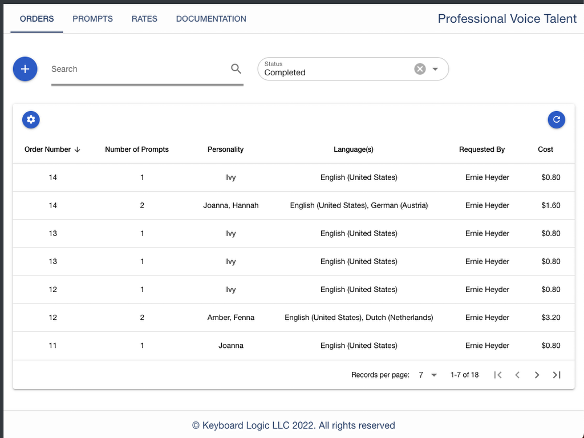Select the Orders tab
Viewport: 584px width, 438px height.
tap(36, 19)
